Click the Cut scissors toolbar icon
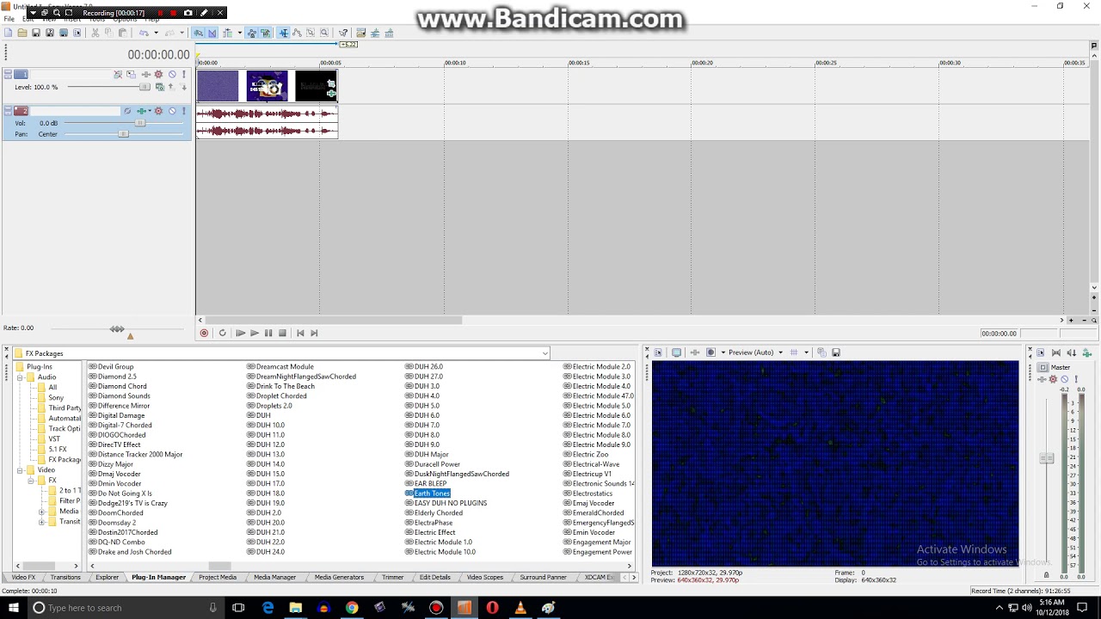The image size is (1101, 619). point(95,33)
